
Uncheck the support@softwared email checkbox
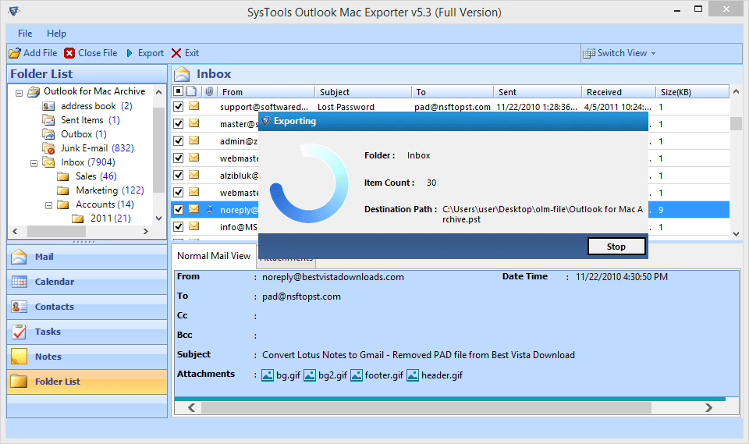[x=179, y=107]
